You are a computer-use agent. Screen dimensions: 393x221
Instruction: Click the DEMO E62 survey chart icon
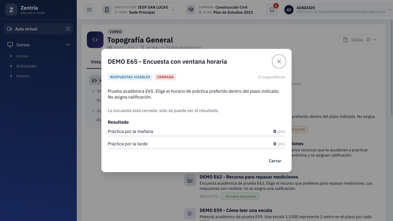(x=190, y=180)
